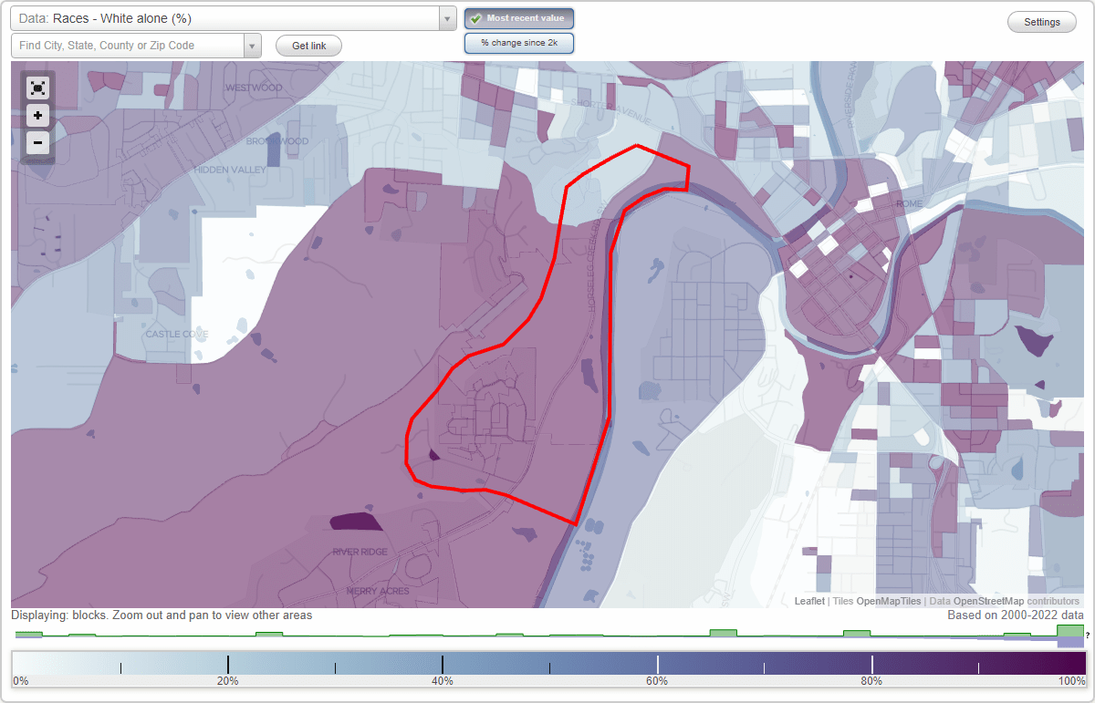Open the OpenMapTiles attribution link
1095x703 pixels.
click(888, 601)
